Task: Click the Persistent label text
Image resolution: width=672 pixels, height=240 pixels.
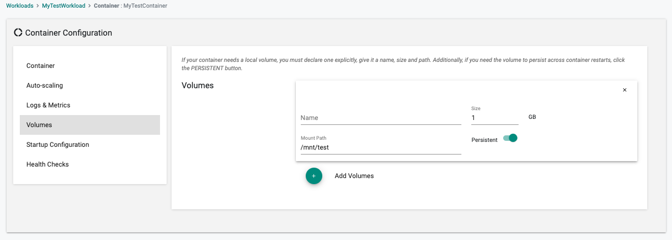Action: 484,140
